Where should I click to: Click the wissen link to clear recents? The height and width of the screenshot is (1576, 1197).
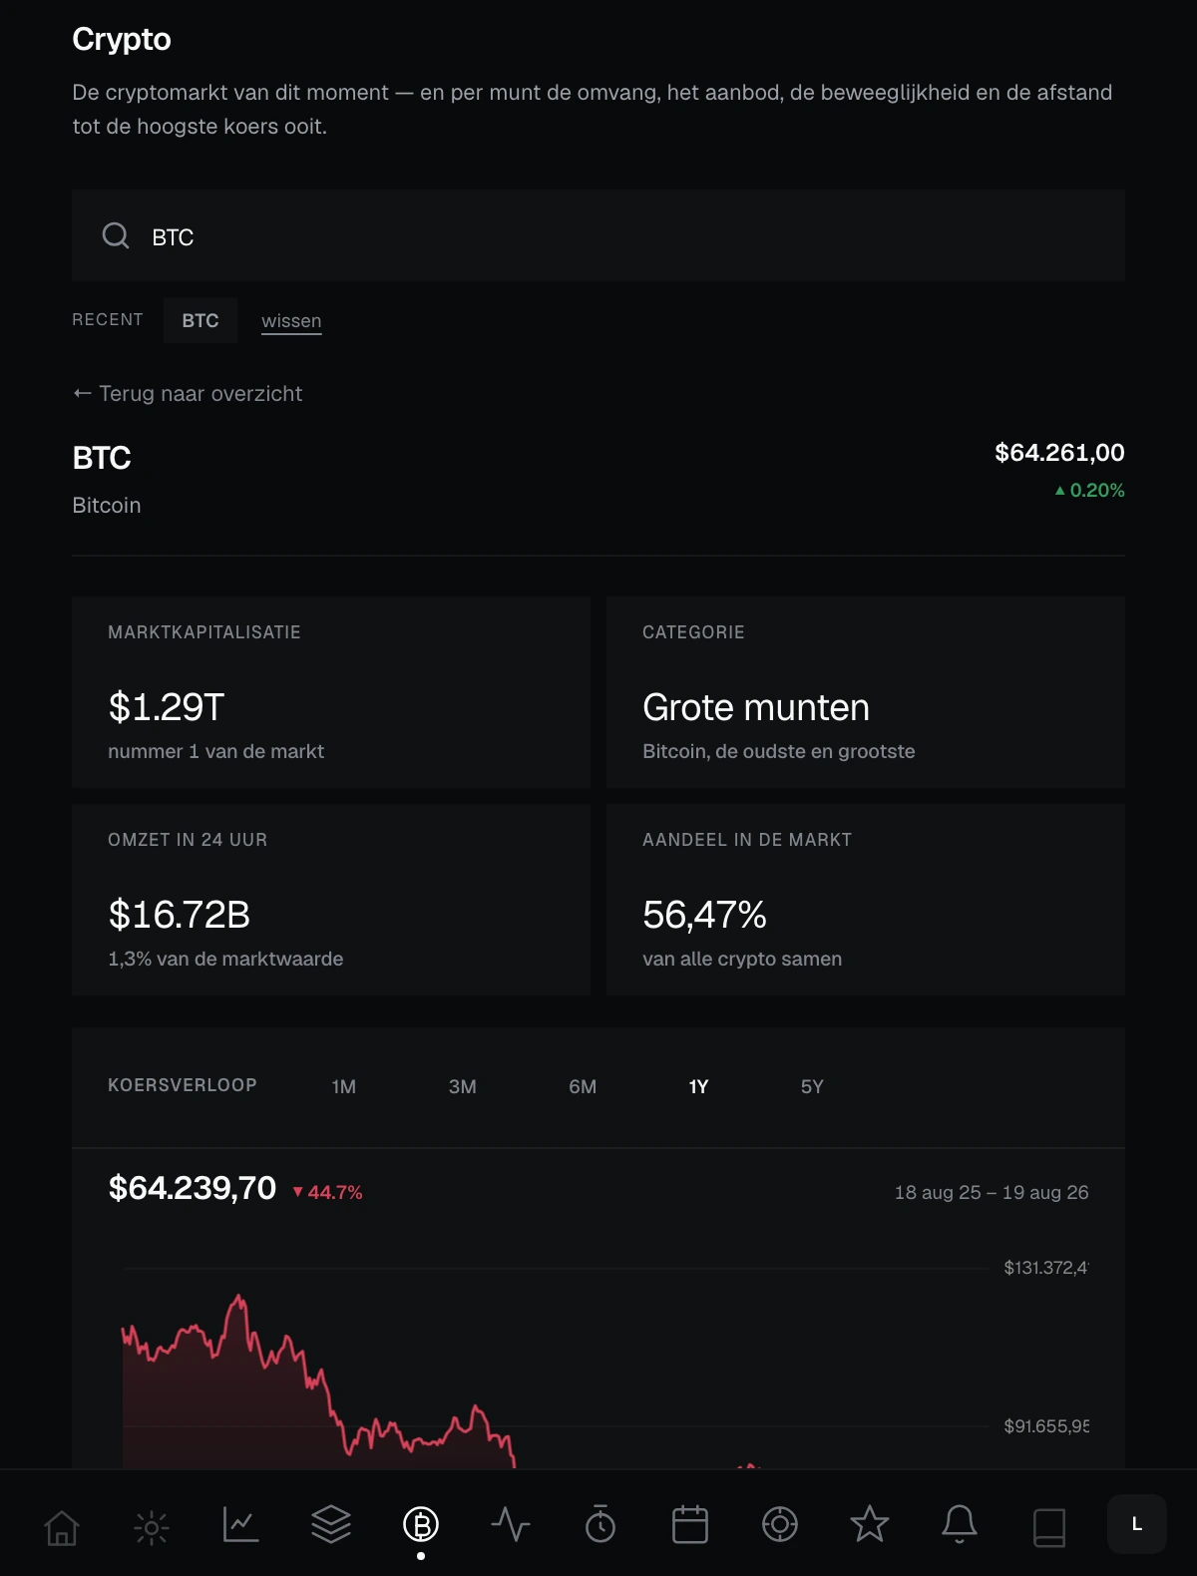(291, 321)
